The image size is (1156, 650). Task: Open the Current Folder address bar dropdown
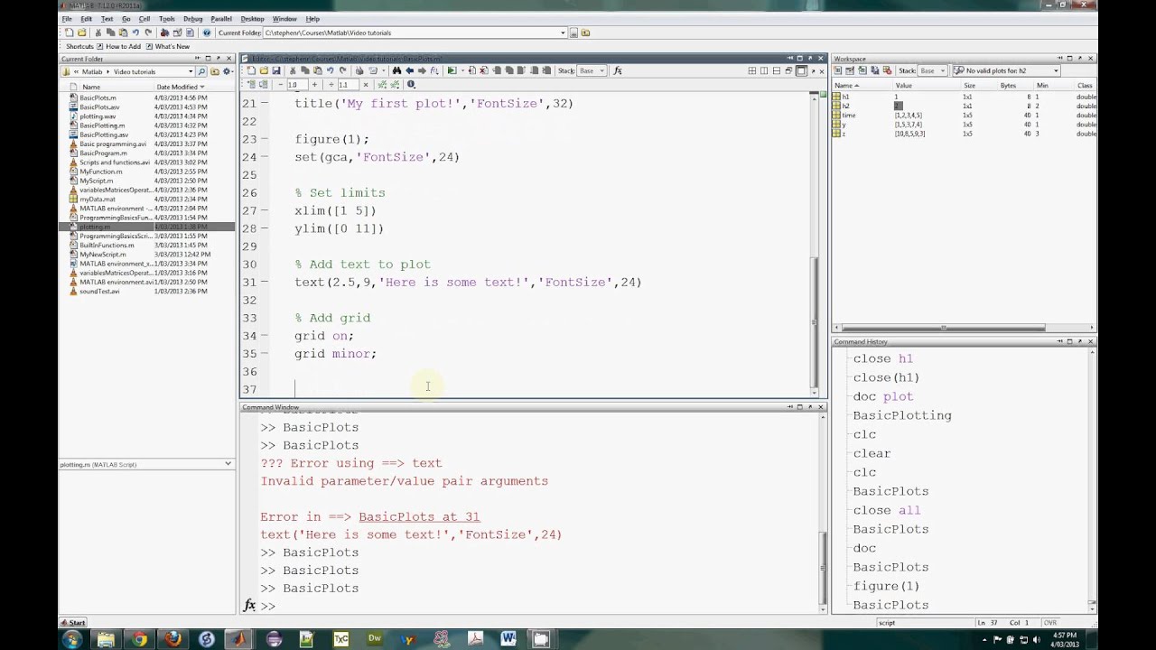191,71
